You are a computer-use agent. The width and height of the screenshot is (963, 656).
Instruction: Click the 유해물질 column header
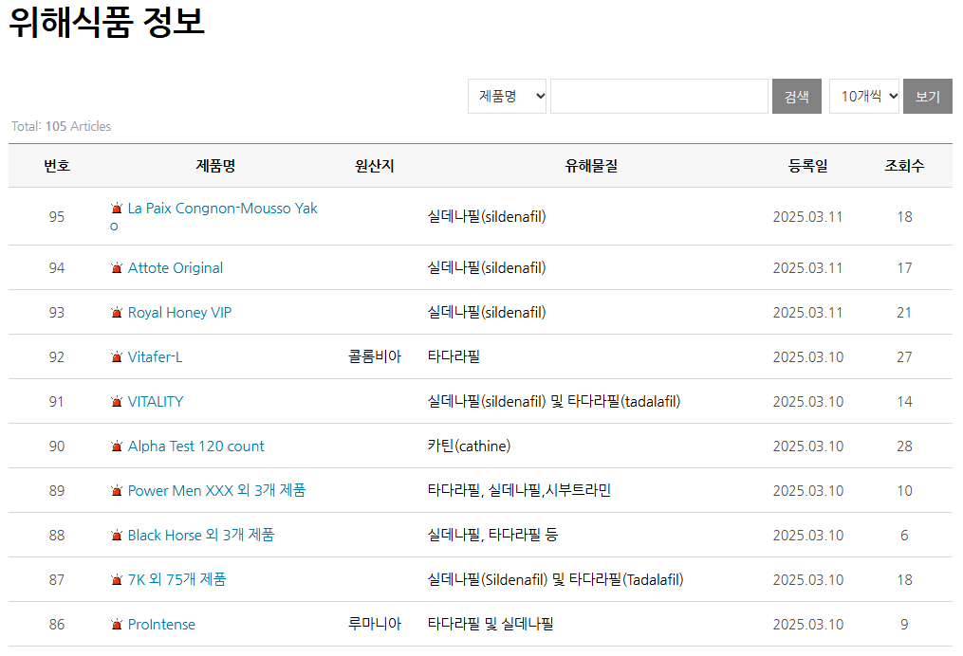point(591,166)
